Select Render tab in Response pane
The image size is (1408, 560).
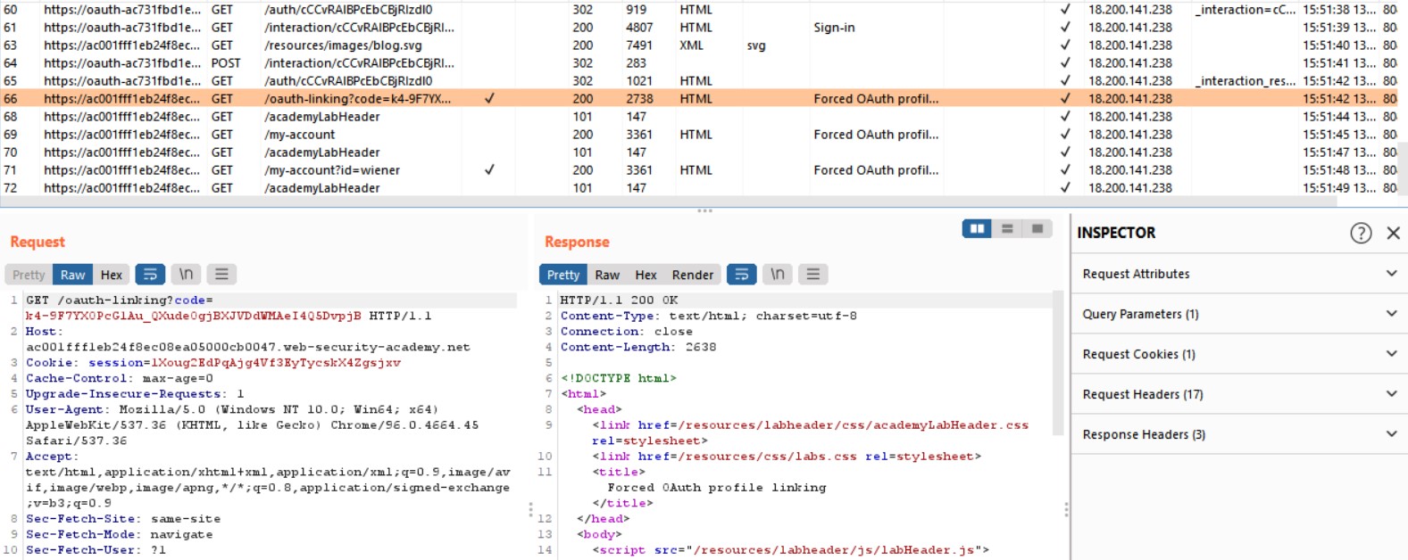point(693,275)
